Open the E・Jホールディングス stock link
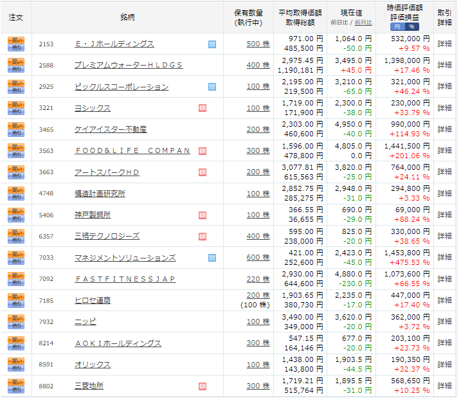 [114, 44]
